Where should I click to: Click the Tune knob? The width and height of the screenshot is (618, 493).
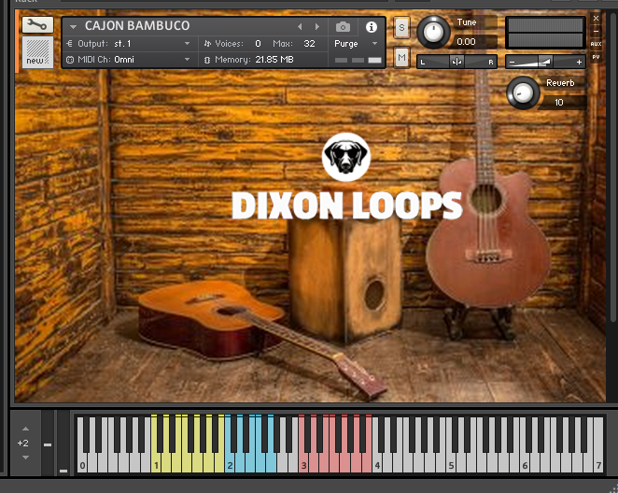pos(432,32)
